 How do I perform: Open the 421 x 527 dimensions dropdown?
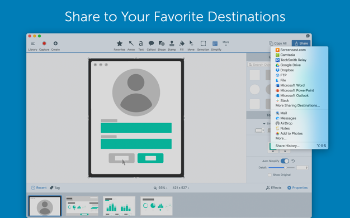point(181,188)
